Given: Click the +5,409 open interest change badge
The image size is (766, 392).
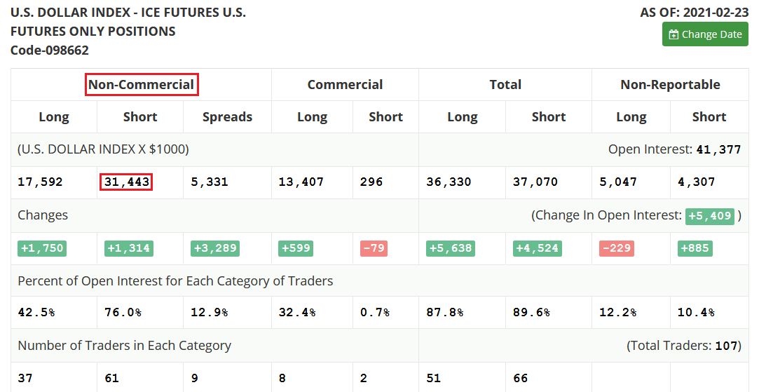Looking at the screenshot, I should [x=710, y=215].
